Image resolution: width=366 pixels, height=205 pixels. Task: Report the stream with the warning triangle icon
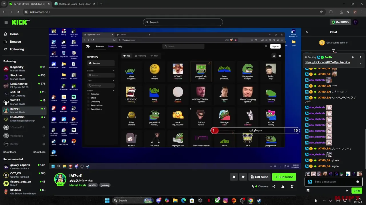283,186
